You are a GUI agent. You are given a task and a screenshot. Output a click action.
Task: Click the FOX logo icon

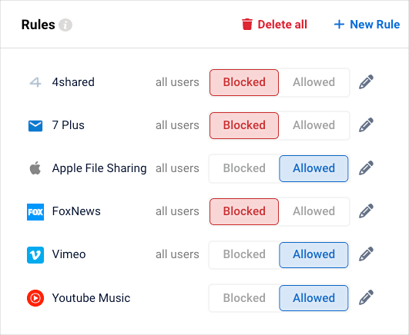point(35,212)
